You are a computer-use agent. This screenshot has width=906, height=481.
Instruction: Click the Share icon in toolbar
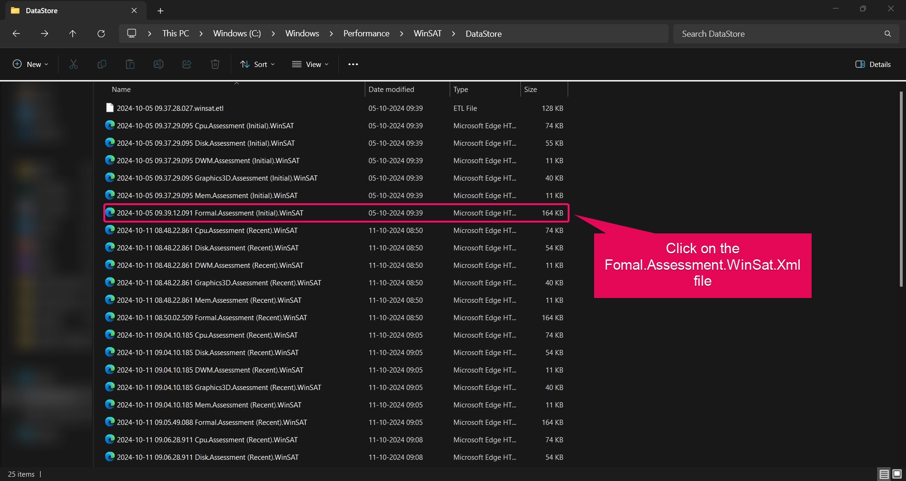point(187,64)
